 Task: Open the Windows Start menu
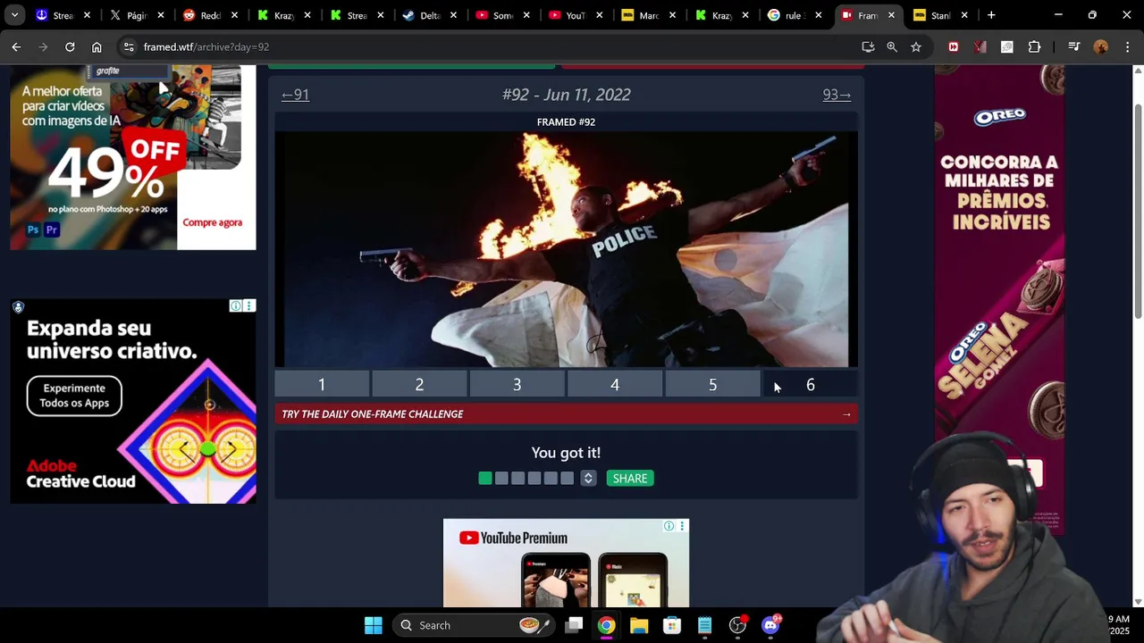(x=374, y=625)
